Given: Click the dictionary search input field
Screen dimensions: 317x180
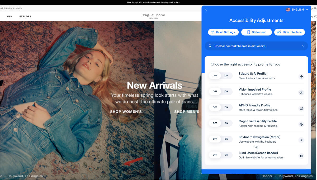Looking at the screenshot, I should pyautogui.click(x=253, y=46).
